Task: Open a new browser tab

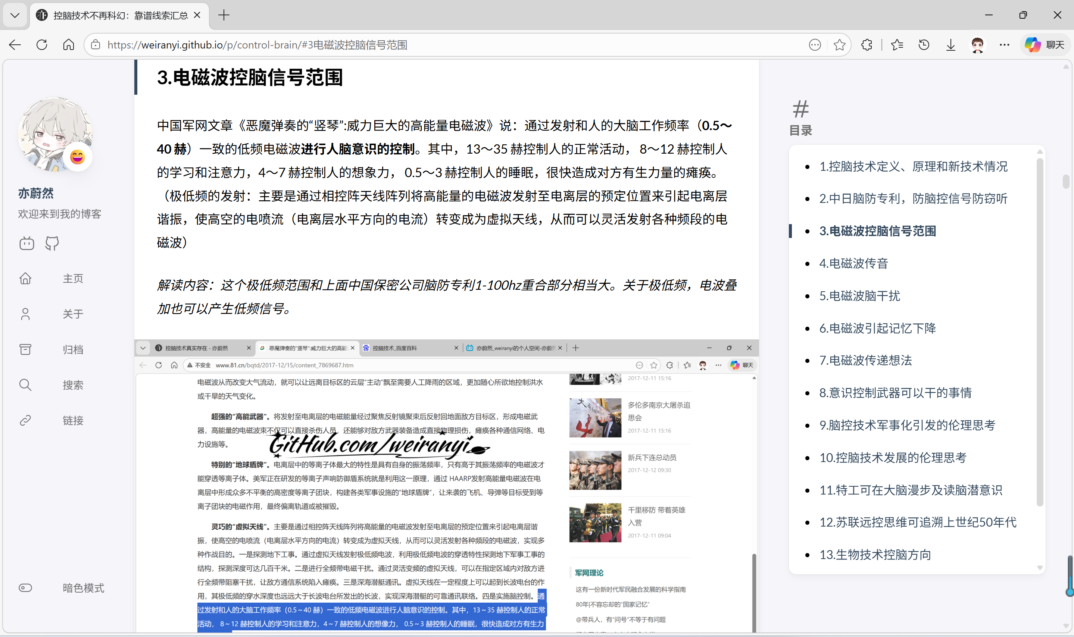Action: click(224, 15)
